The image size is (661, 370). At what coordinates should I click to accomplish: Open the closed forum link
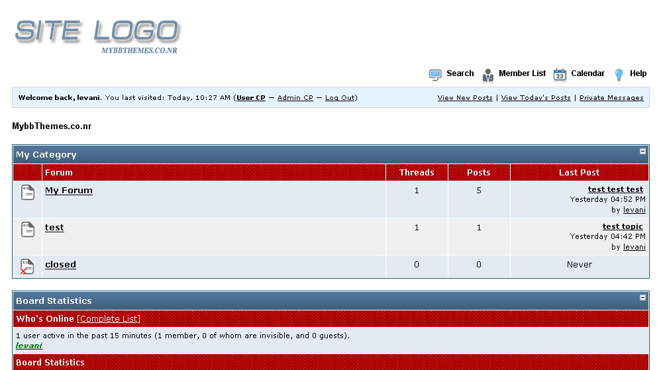click(x=60, y=265)
